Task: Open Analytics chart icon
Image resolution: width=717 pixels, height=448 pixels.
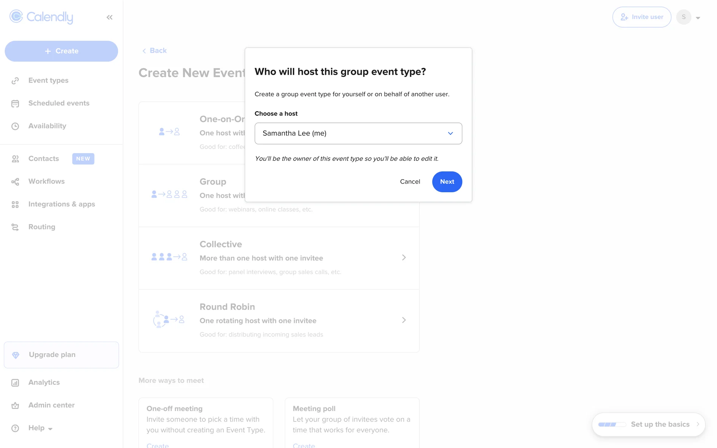Action: coord(15,383)
